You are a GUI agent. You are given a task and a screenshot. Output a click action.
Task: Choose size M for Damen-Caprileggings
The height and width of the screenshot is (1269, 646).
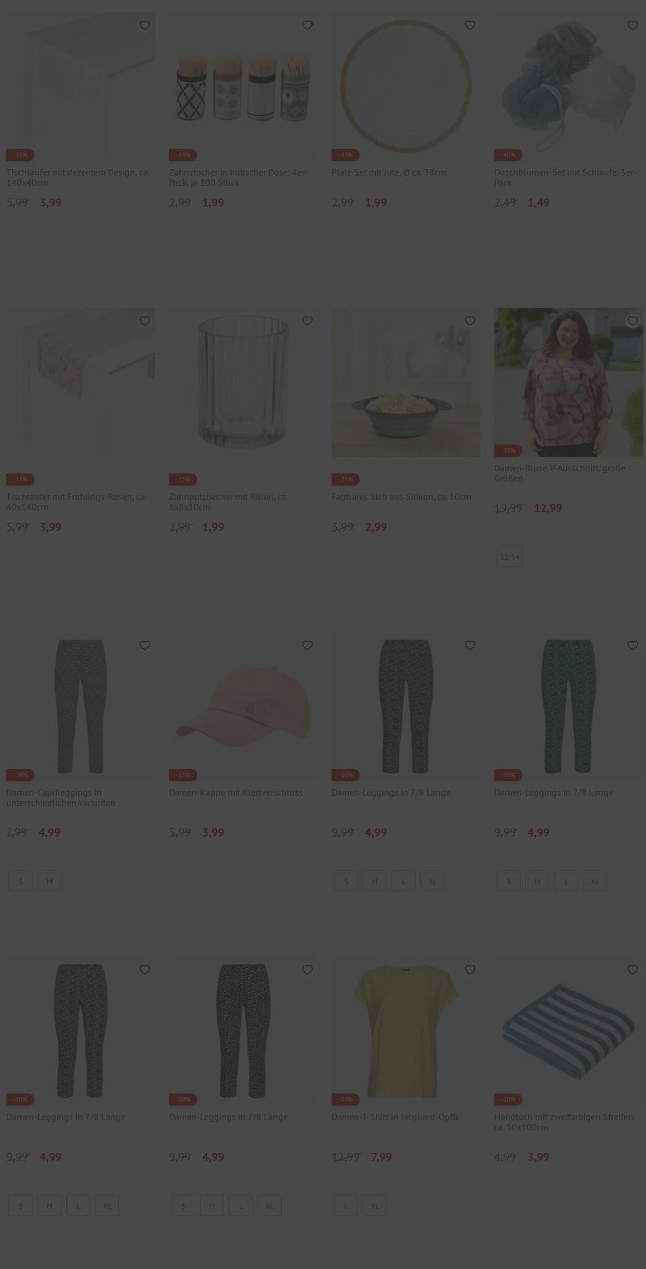point(50,882)
